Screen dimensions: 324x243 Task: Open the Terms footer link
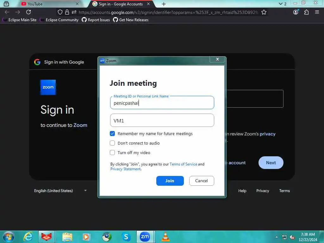coord(284,191)
